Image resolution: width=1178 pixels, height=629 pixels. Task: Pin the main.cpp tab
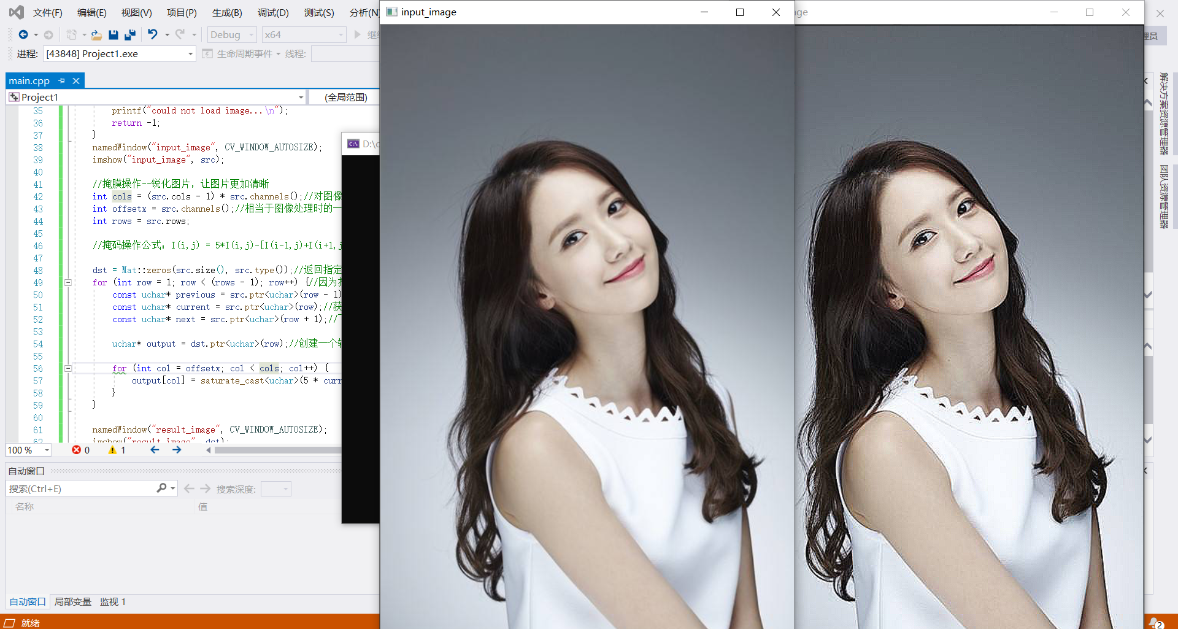tap(61, 80)
